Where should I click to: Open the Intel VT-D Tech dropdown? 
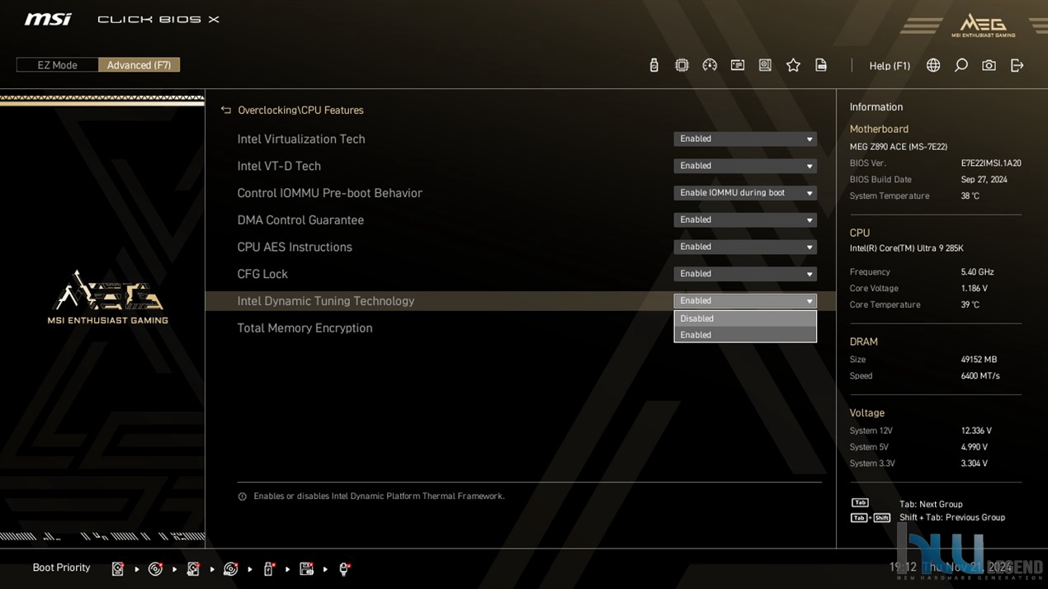coord(745,166)
